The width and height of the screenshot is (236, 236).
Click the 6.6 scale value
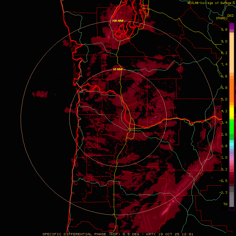click(224, 76)
